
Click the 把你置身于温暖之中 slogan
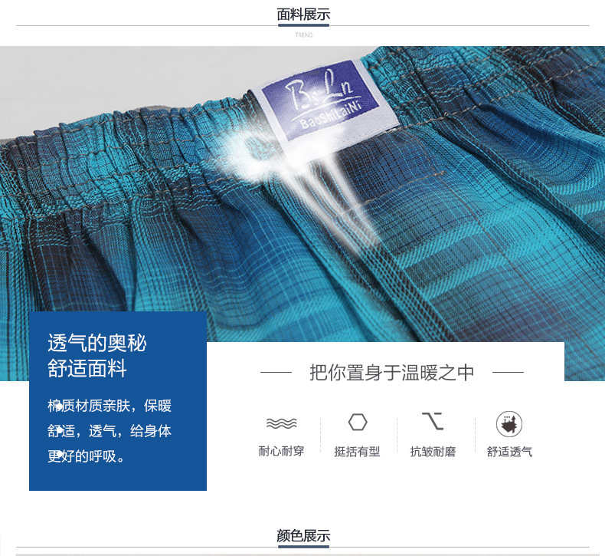point(391,373)
